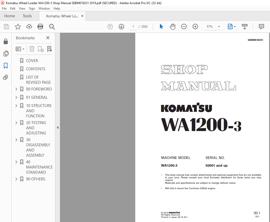Click the page number field
The height and width of the screenshot is (222, 270).
[133, 27]
